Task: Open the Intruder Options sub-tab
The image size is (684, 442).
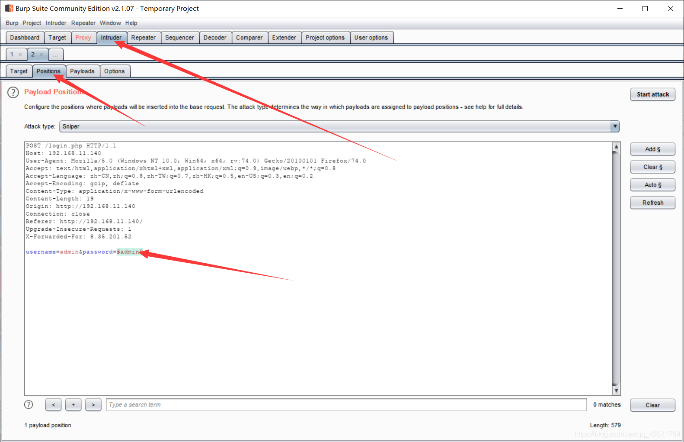Action: click(x=114, y=71)
